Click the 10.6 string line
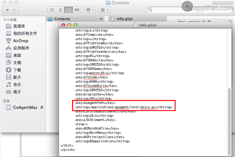Viewport: 235px width, 157px height. pyautogui.click(x=94, y=115)
